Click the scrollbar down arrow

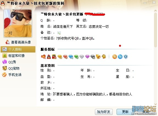[x=155, y=104]
